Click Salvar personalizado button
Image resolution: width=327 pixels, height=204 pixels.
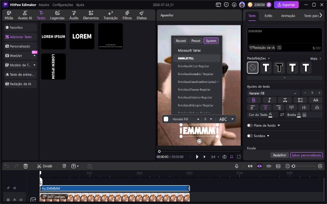click(x=306, y=155)
